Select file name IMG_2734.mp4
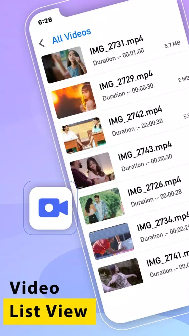189x336 pixels. 163,221
